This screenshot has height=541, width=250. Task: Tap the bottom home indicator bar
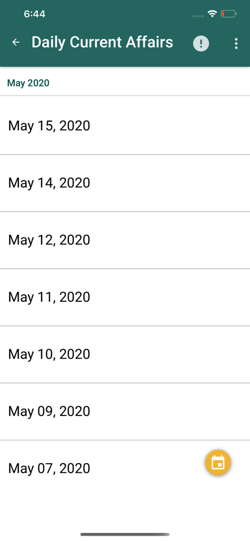(125, 535)
